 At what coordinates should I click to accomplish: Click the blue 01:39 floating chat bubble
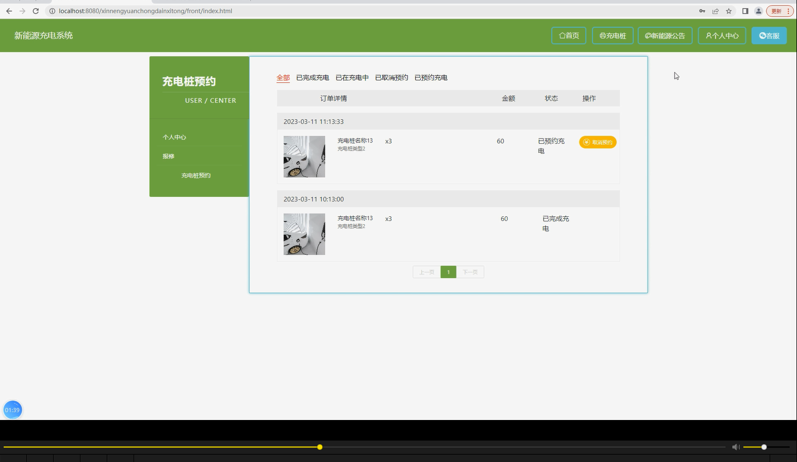12,409
